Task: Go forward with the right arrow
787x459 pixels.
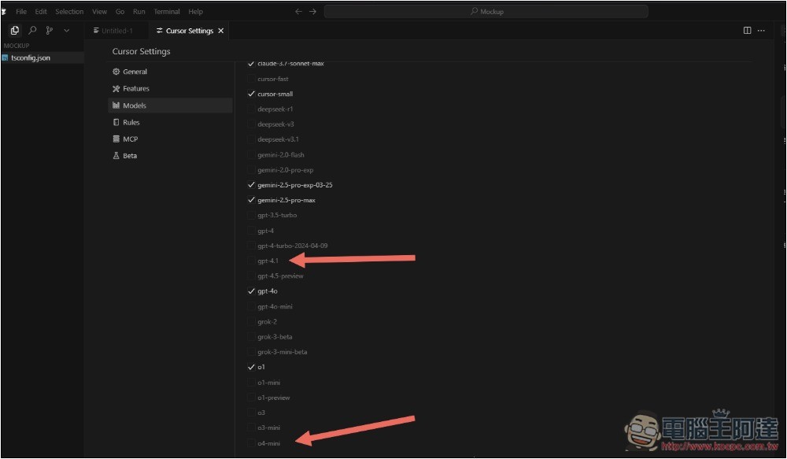Action: click(x=313, y=12)
